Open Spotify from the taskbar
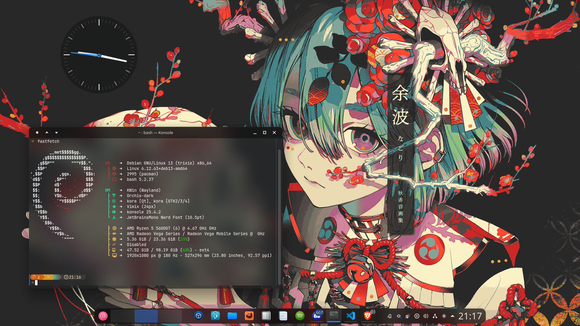The image size is (580, 326). click(x=300, y=316)
